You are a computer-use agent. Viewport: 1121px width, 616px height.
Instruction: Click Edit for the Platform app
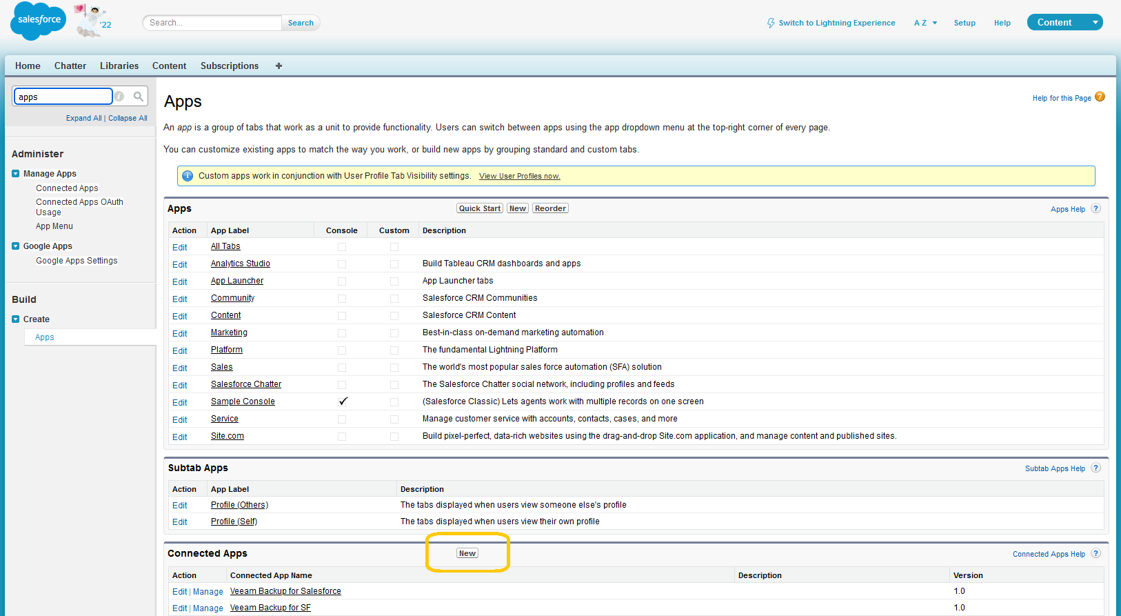[x=180, y=351]
